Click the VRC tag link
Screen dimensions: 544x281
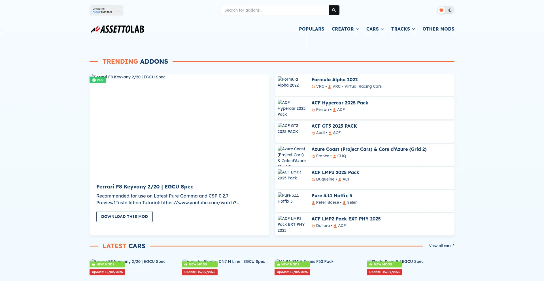click(320, 86)
